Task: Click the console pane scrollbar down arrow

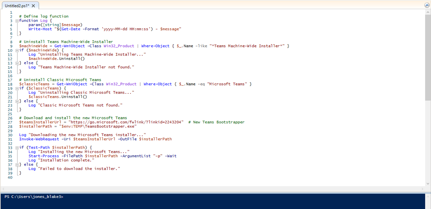Action: click(x=428, y=207)
